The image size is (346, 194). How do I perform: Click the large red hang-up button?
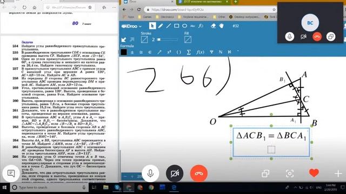coord(199,174)
